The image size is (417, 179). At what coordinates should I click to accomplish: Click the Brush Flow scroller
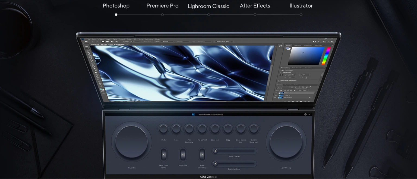coord(183,155)
